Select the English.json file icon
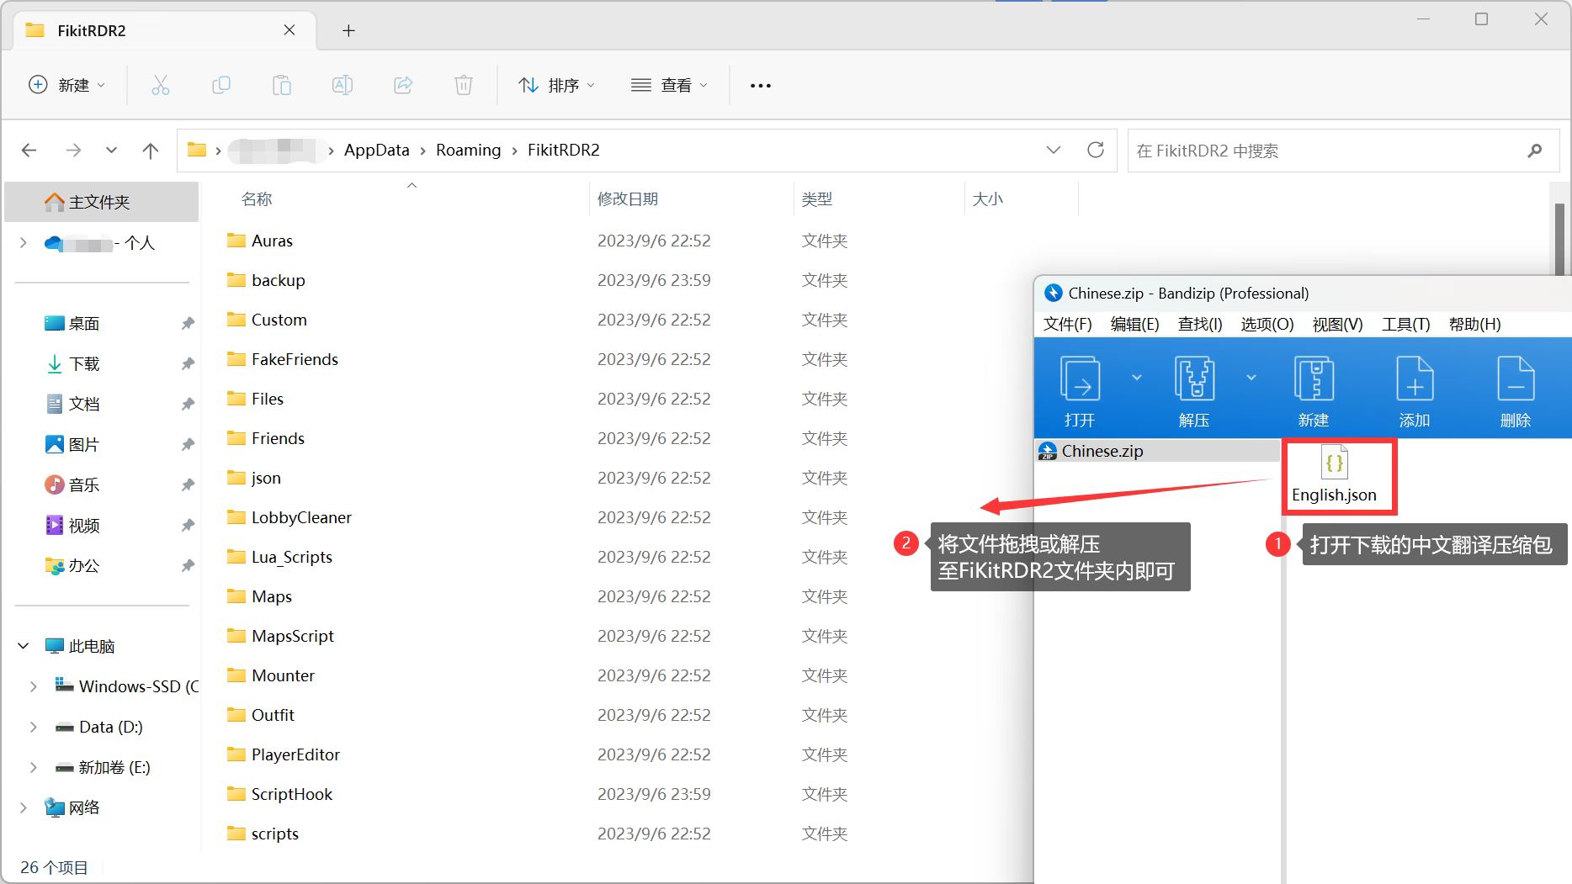Screen dimensions: 1572x884 click(x=1335, y=464)
